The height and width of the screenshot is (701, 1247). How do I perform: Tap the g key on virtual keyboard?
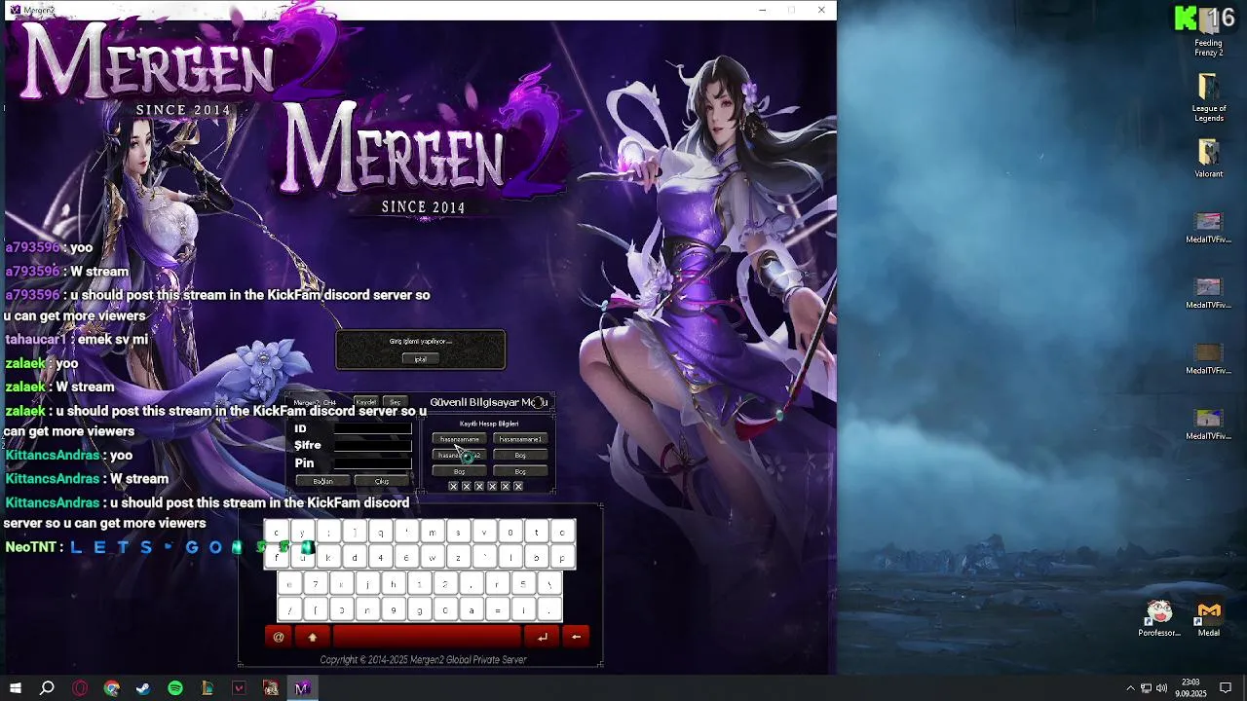(420, 610)
